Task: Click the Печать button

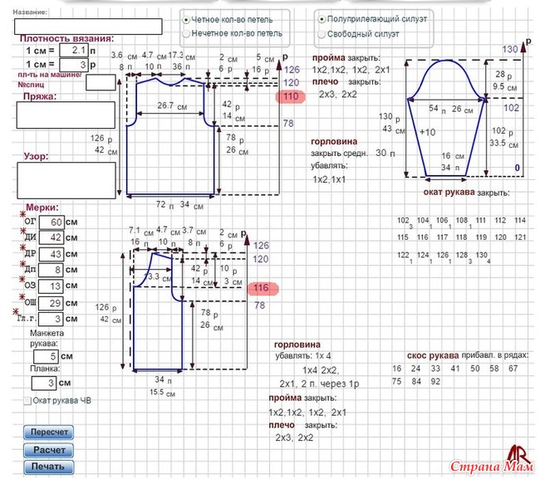Action: (50, 467)
